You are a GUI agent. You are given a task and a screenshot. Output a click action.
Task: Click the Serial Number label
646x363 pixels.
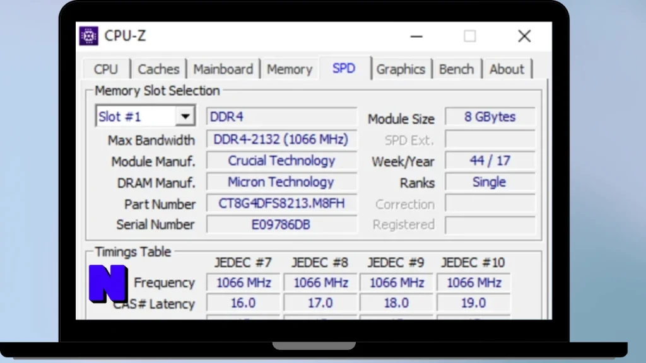[x=155, y=225]
